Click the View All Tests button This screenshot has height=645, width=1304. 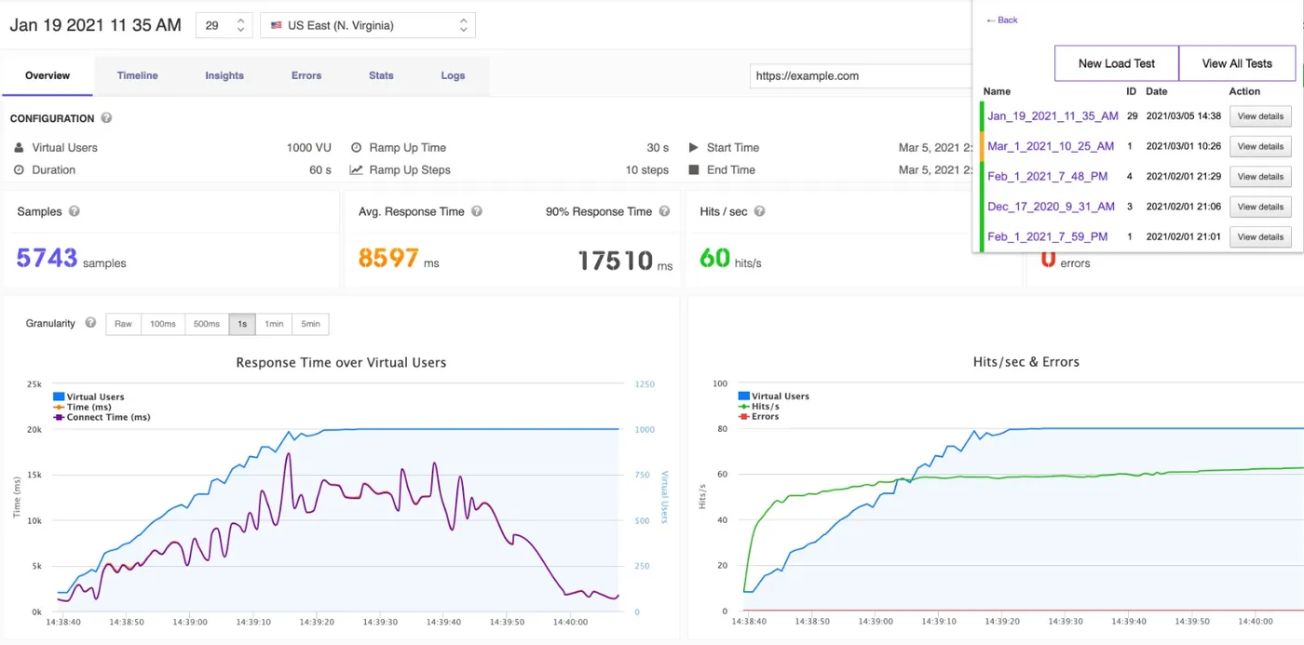point(1237,63)
